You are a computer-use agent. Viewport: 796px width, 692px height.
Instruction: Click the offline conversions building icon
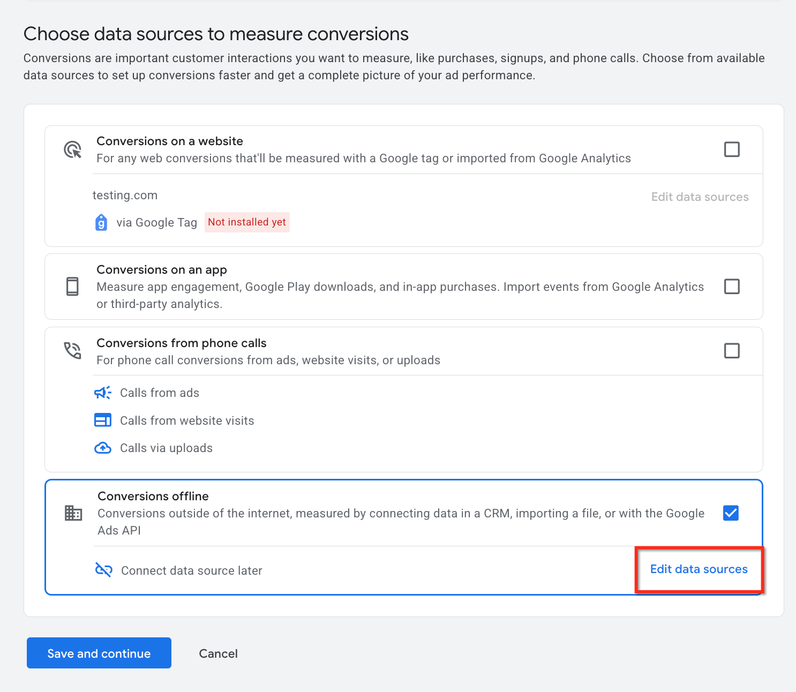point(73,513)
